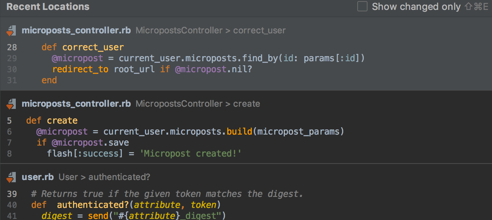Image resolution: width=492 pixels, height=220 pixels.
Task: Open microposts_controller.rb from the correct_user entry
Action: coord(76,30)
